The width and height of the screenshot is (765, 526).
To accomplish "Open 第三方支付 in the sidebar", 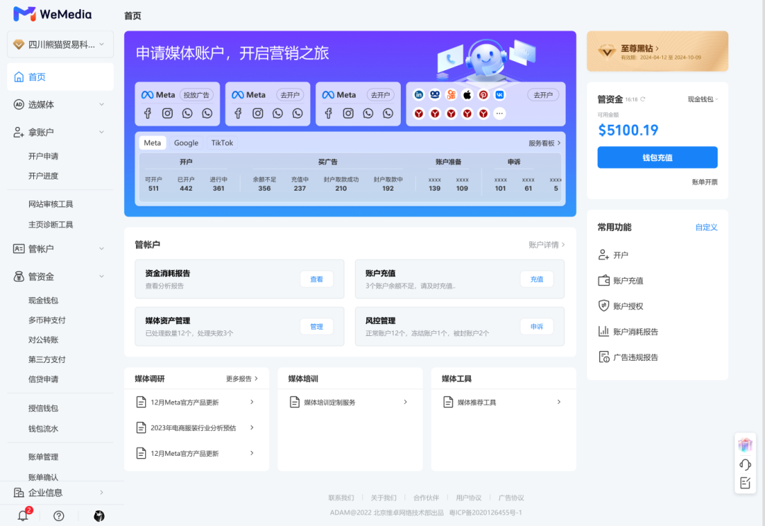I will click(x=47, y=359).
